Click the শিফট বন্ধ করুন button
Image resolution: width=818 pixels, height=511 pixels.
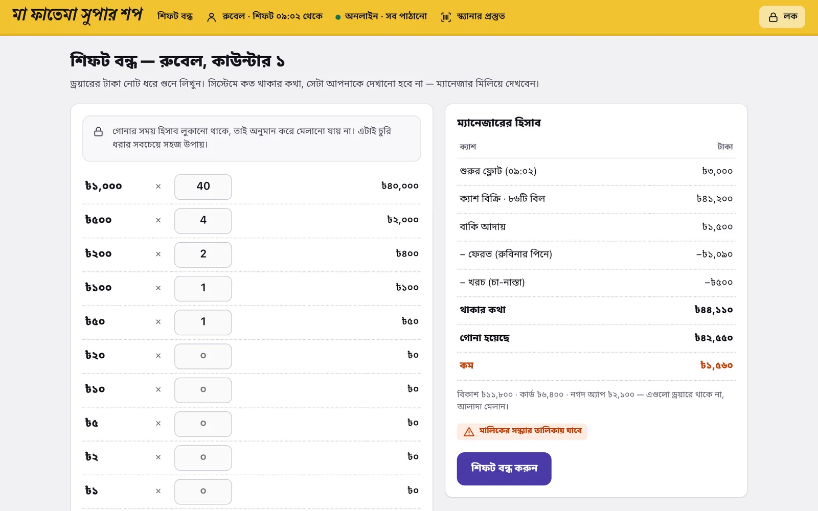click(504, 469)
